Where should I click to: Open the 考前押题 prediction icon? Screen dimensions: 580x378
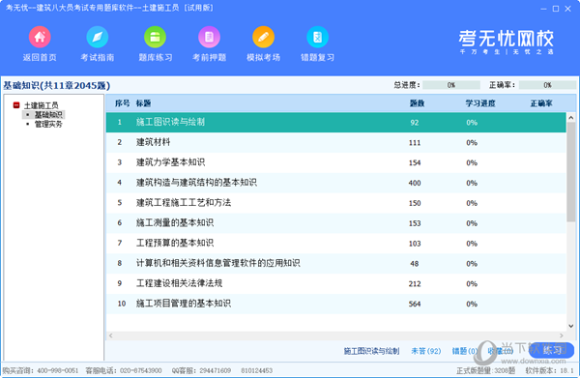(x=210, y=37)
